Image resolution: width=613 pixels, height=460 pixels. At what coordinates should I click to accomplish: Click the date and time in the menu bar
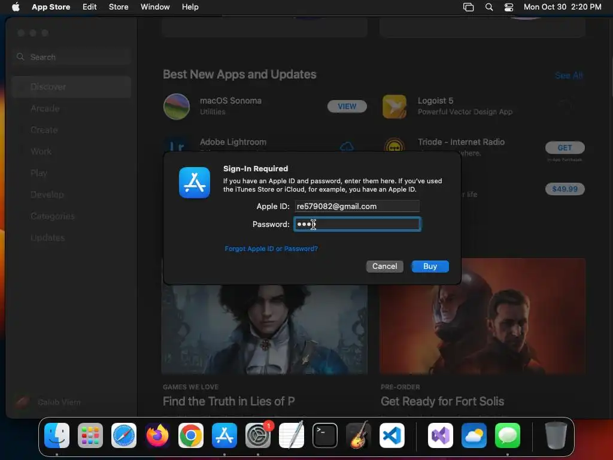[562, 7]
